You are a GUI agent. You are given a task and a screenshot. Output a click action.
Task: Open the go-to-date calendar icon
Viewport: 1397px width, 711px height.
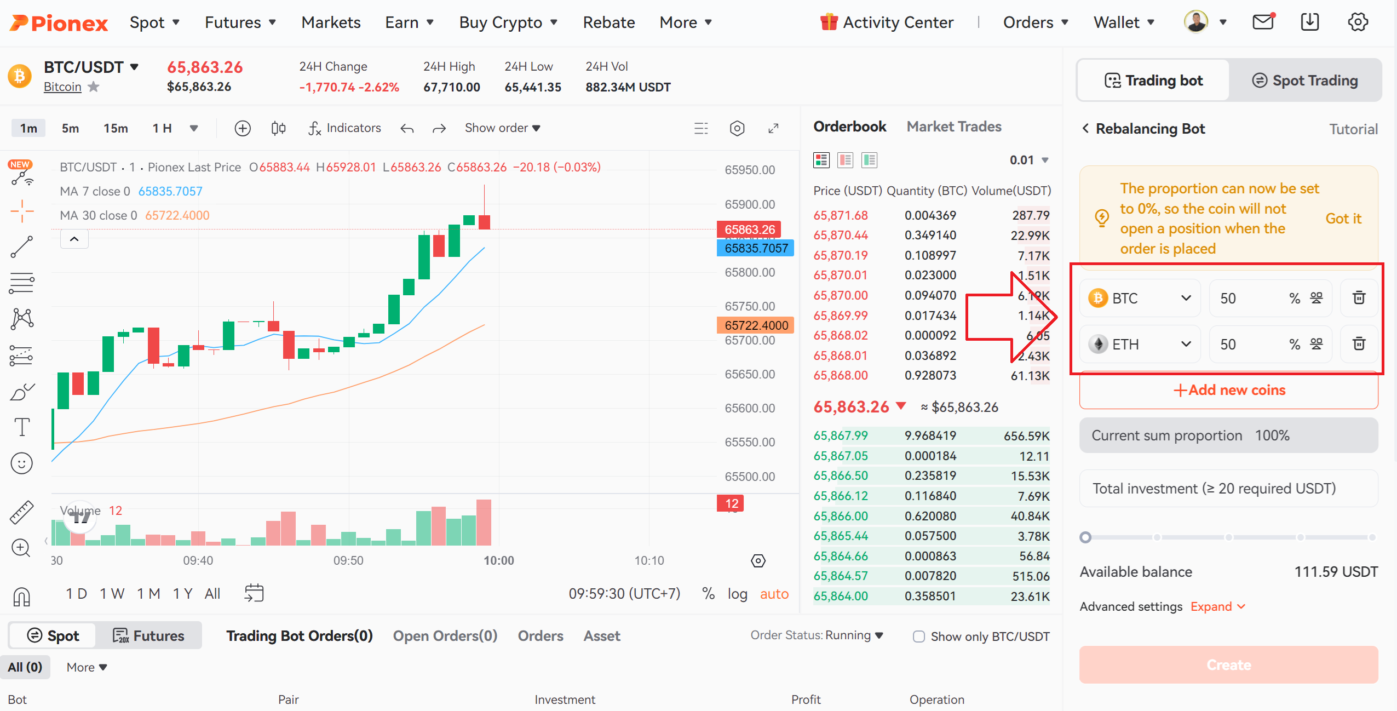[254, 593]
